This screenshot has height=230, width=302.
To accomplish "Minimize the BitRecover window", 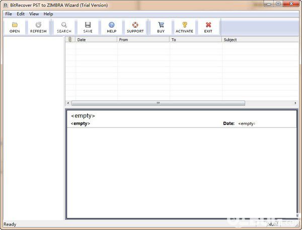I will 269,4.
